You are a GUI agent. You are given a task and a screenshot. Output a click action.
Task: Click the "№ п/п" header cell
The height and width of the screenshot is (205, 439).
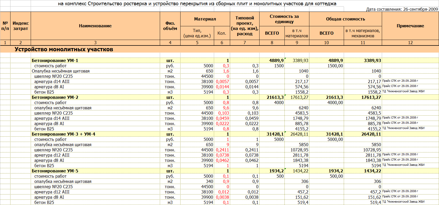coord(5,26)
